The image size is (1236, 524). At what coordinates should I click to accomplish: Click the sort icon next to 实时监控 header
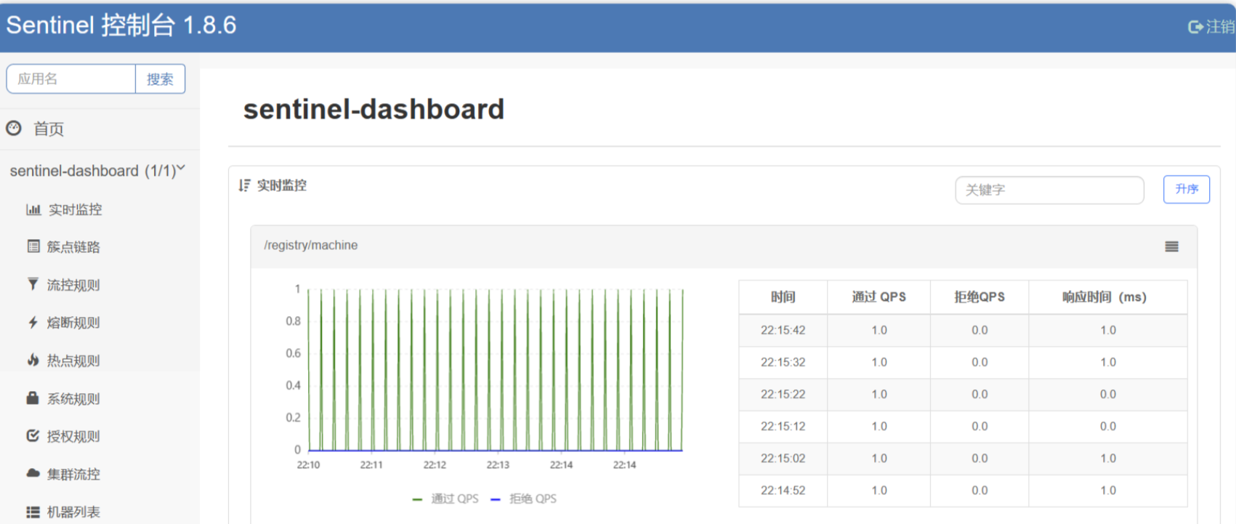244,186
